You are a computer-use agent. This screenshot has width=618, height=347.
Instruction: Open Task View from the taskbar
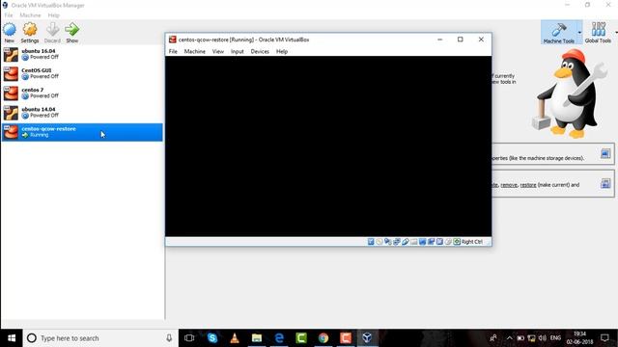189,338
